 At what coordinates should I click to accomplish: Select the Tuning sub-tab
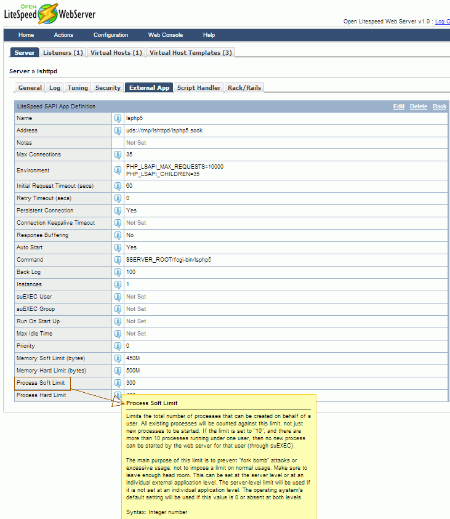pyautogui.click(x=78, y=87)
